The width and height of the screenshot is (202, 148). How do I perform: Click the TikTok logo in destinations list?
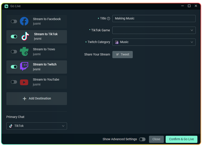pyautogui.click(x=25, y=36)
